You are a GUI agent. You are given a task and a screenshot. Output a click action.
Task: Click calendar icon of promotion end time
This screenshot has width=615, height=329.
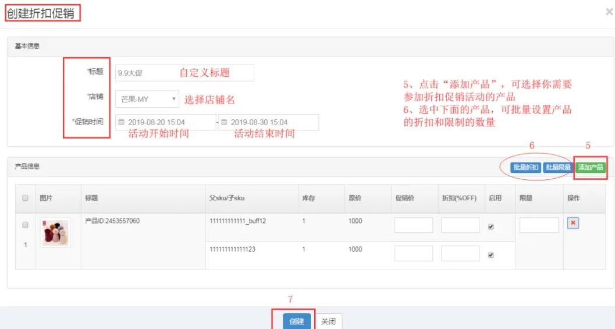[224, 122]
